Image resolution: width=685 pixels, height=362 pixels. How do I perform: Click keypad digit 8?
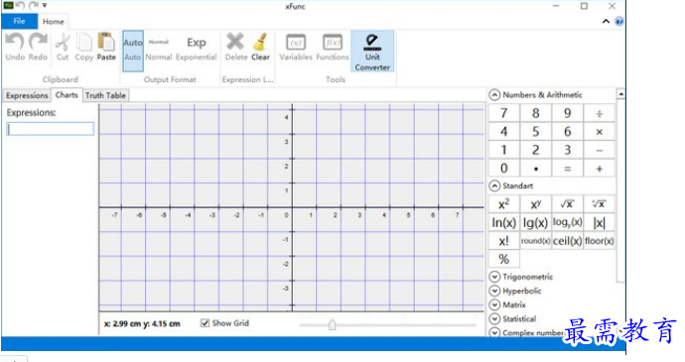(x=536, y=113)
